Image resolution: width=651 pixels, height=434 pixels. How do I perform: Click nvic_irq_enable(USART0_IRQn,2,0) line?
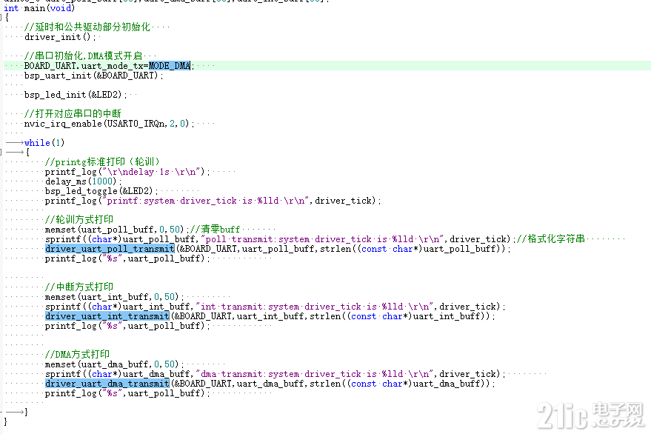109,124
